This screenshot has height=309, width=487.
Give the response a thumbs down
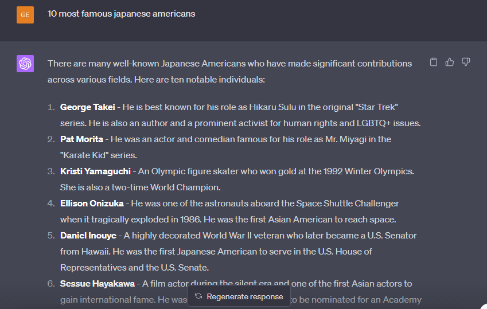[x=466, y=62]
